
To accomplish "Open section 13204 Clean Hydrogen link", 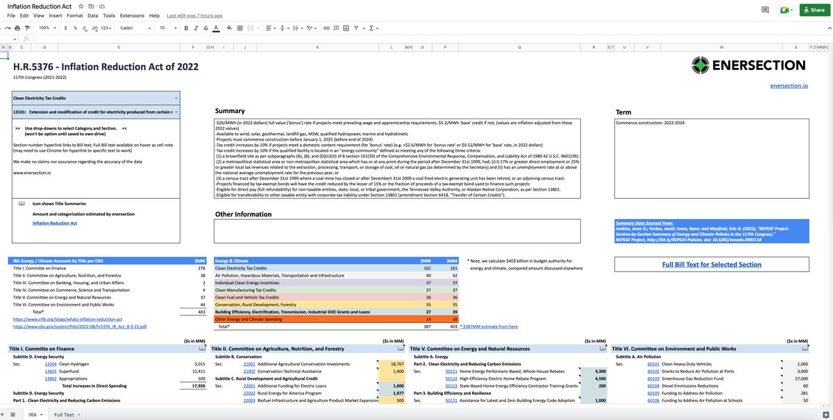I will (51, 363).
